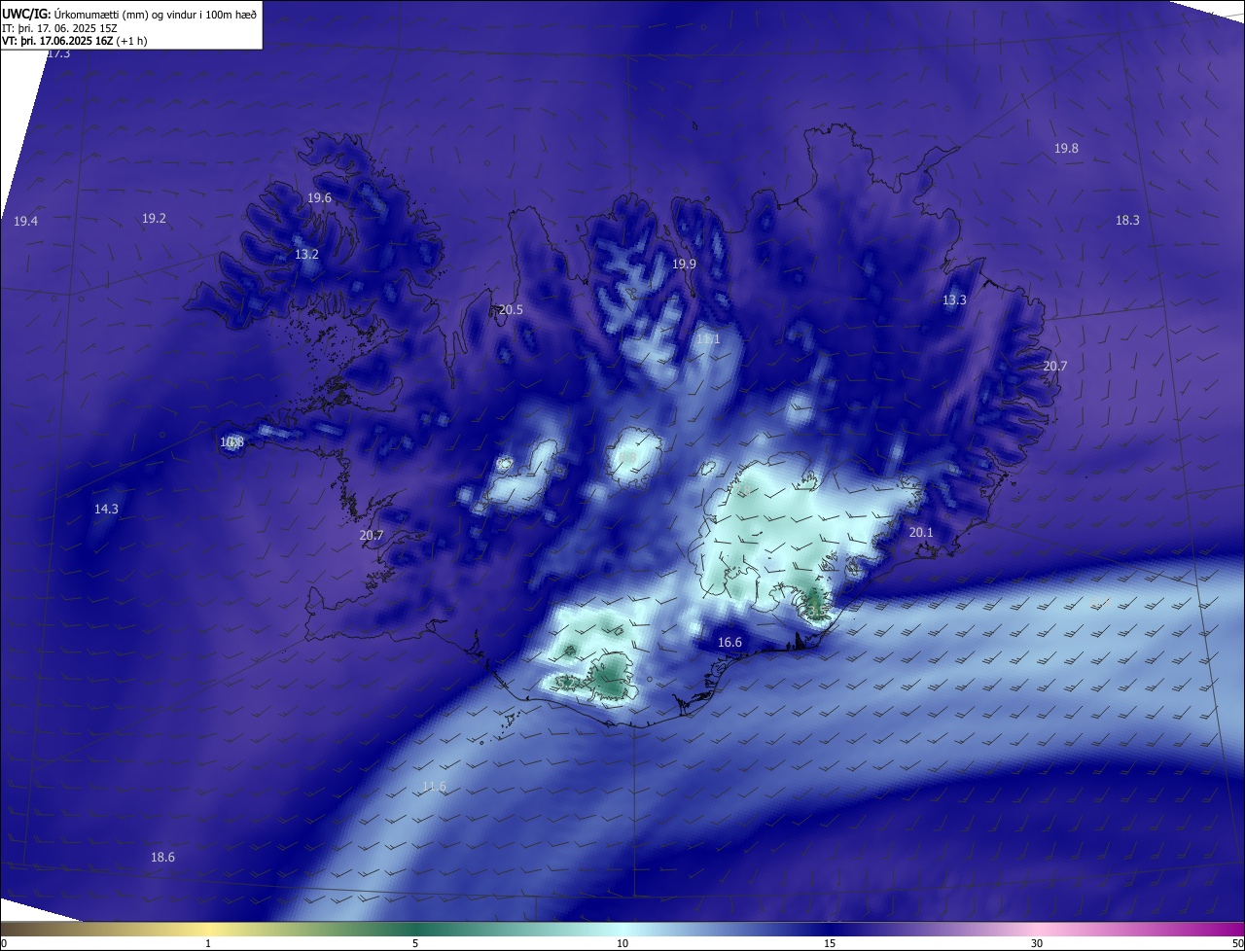Click the 0 tick on the color scale
Screen dimensions: 1245x951
pyautogui.click(x=4, y=943)
